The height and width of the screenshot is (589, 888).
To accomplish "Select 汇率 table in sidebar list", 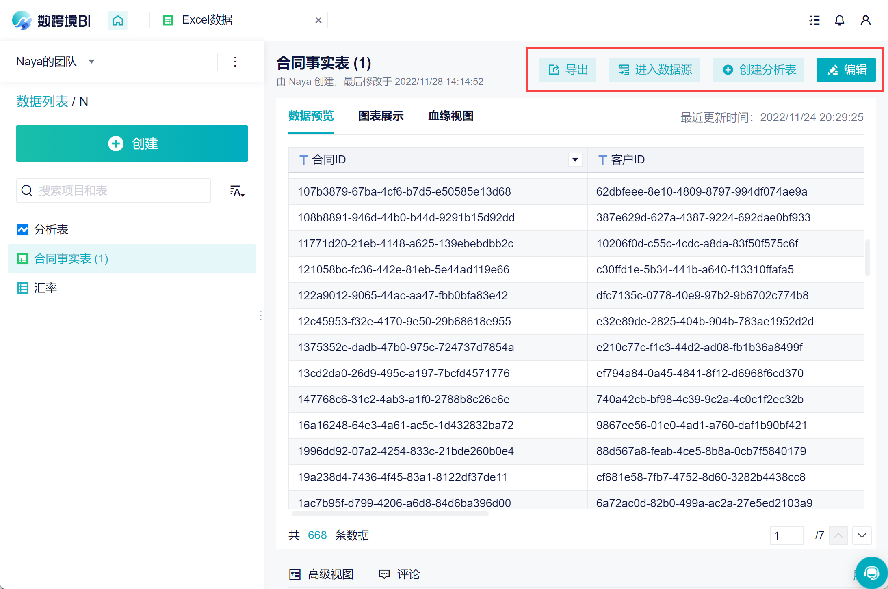I will point(45,288).
